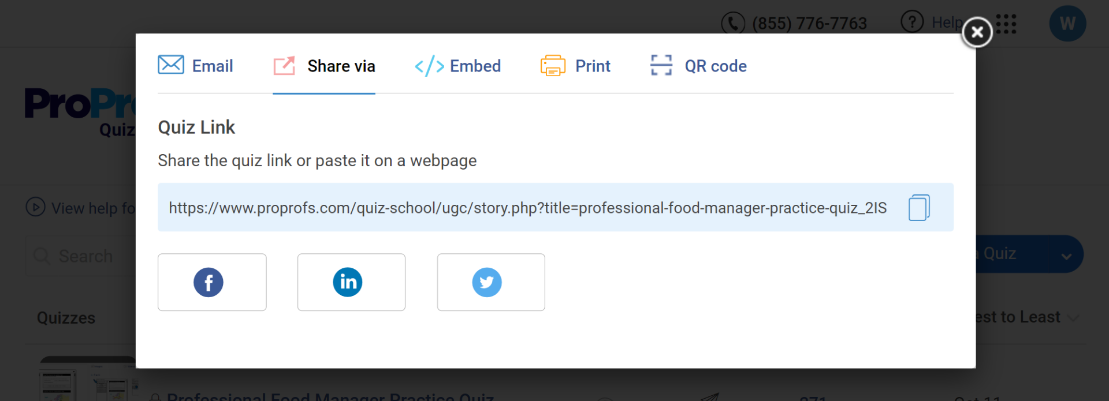Open the user profile avatar
The image size is (1109, 401).
point(1067,24)
